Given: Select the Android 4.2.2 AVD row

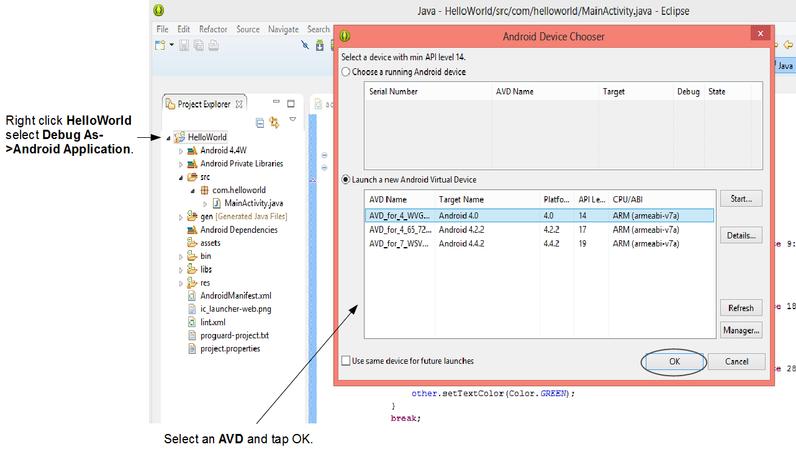Looking at the screenshot, I should 540,230.
